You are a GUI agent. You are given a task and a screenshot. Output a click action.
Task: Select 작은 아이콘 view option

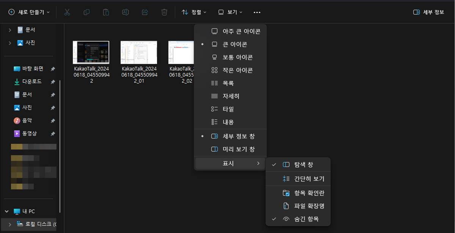230,70
